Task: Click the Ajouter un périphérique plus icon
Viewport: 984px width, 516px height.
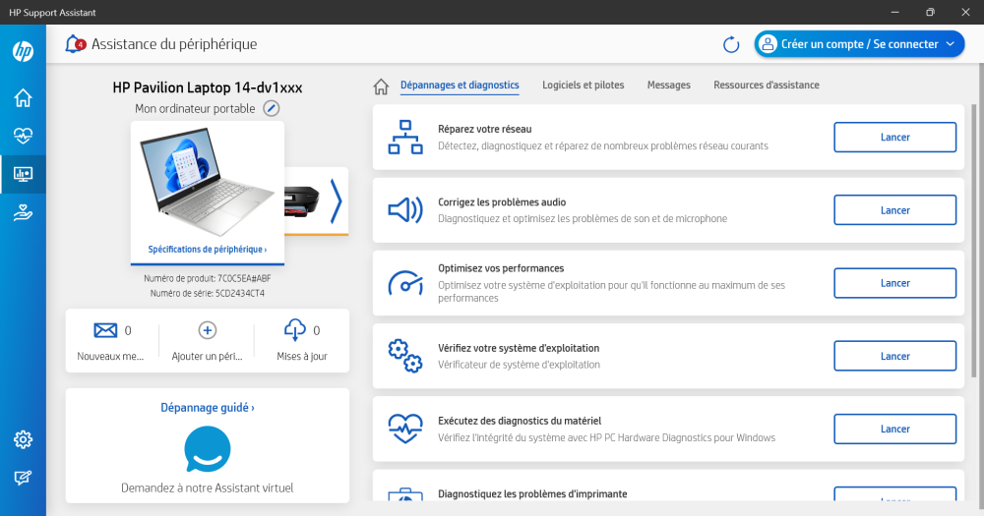Action: tap(208, 330)
